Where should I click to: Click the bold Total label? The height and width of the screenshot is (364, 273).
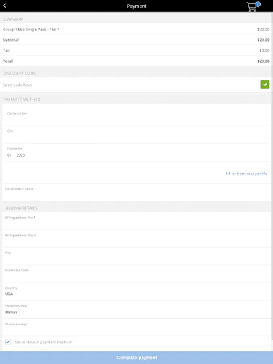[8, 61]
